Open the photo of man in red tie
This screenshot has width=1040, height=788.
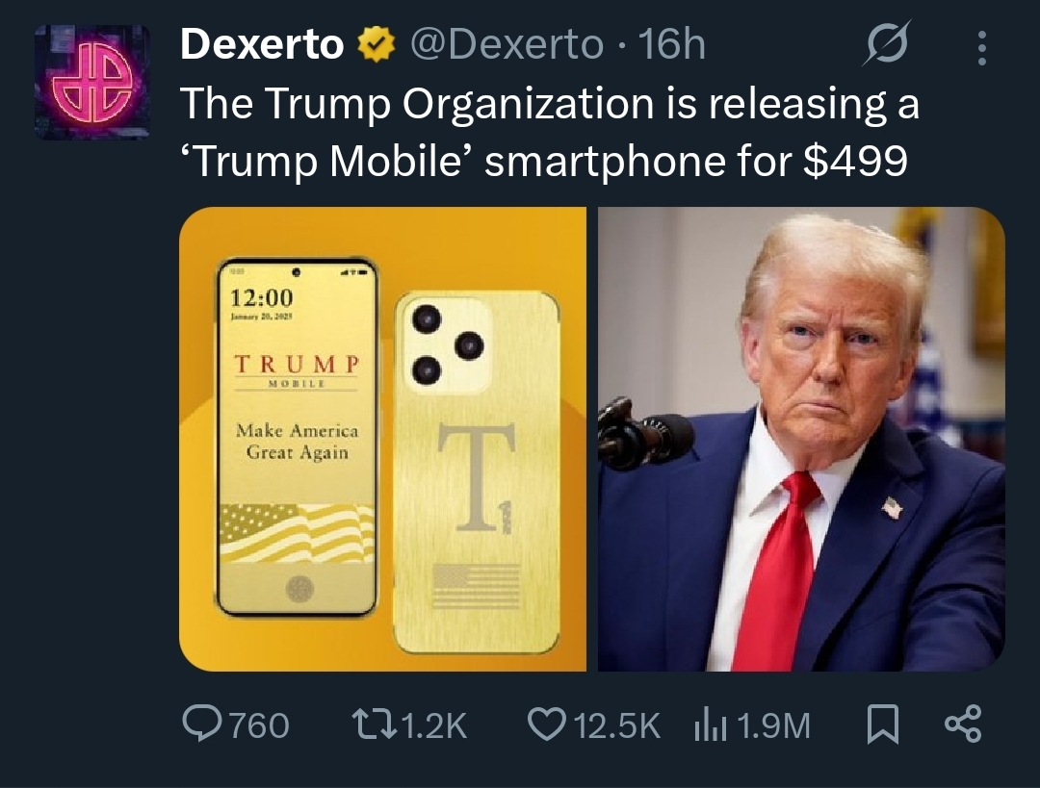tap(801, 439)
